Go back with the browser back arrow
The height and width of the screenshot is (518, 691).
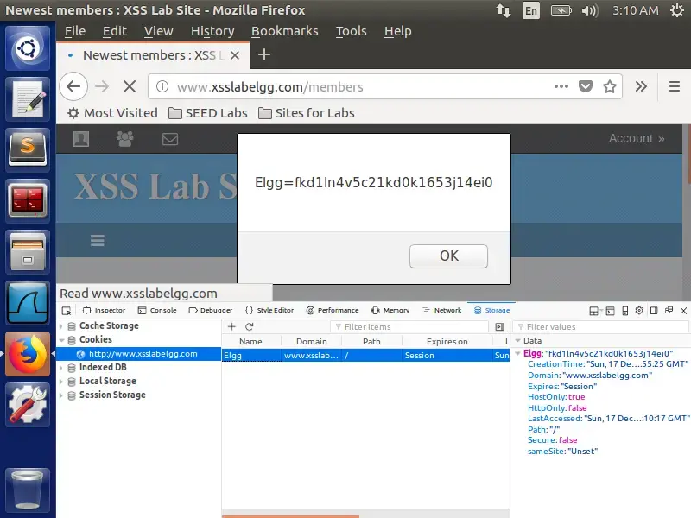(73, 86)
